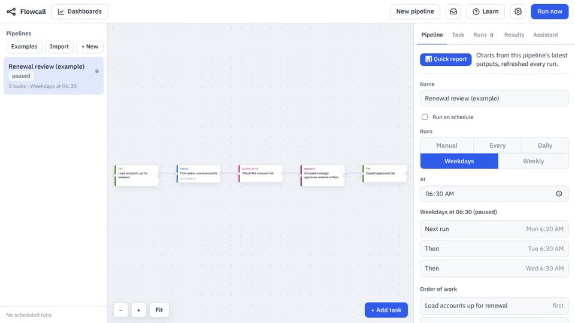575x323 pixels.
Task: Open the inbox tray icon
Action: [453, 12]
